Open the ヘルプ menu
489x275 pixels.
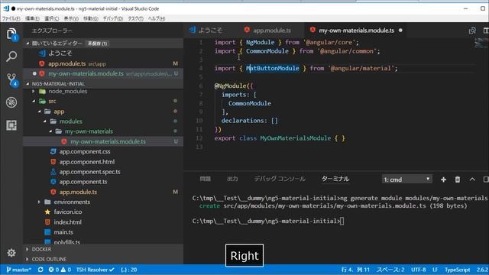point(157,18)
